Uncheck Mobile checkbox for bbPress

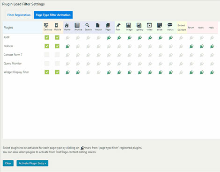(57, 46)
